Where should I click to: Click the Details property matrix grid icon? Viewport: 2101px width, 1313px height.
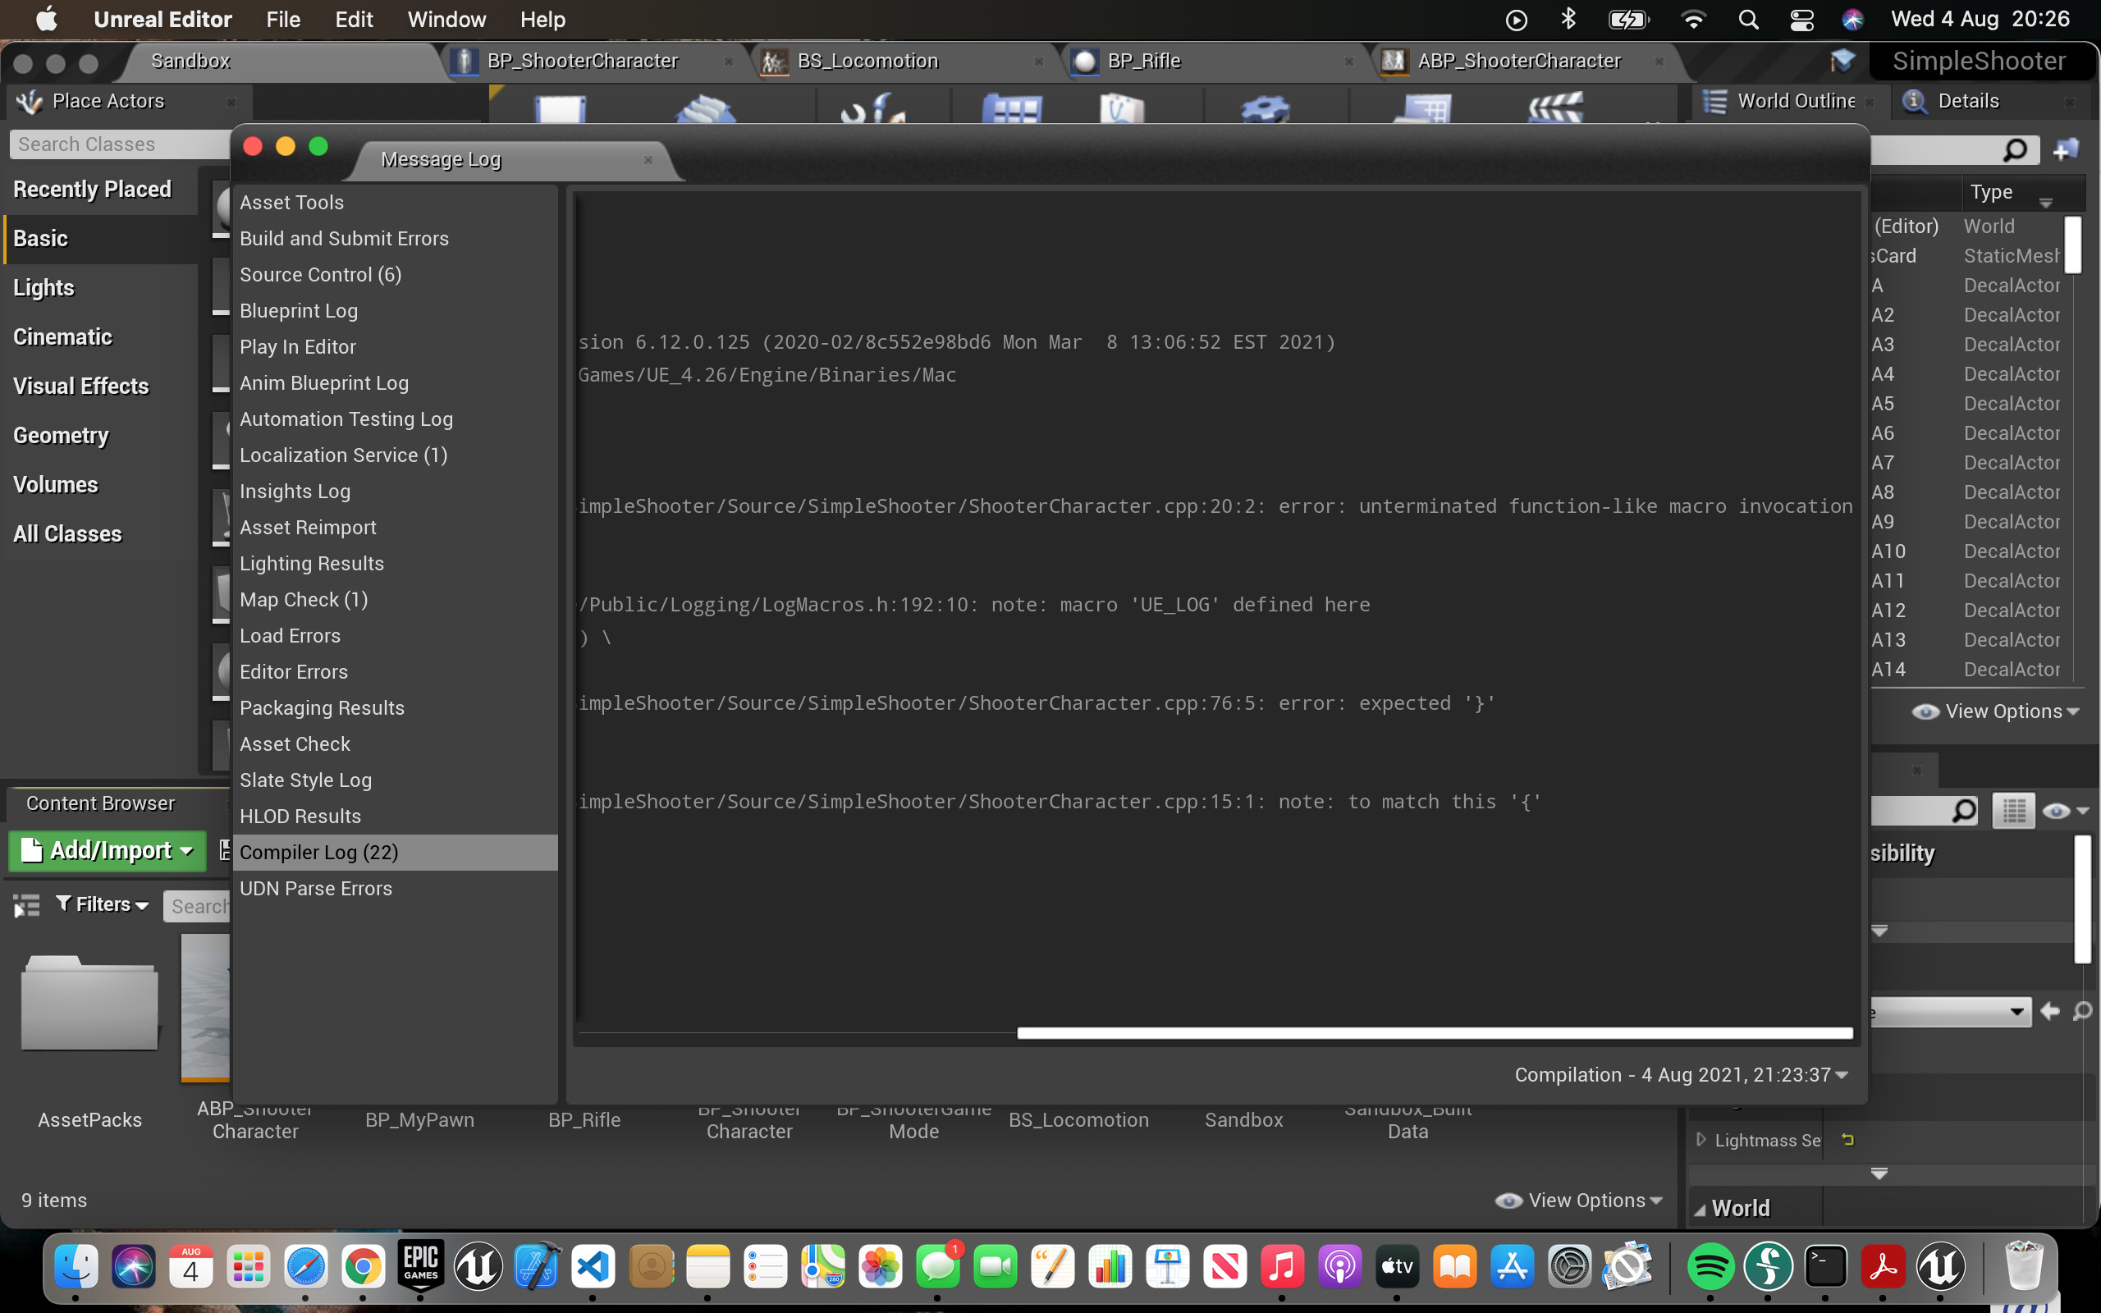pyautogui.click(x=2013, y=811)
